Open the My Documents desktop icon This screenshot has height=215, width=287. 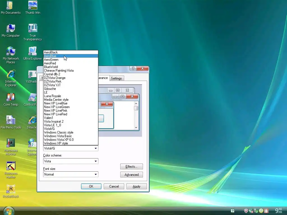point(10,8)
